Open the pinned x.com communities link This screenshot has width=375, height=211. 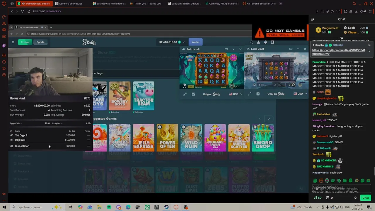[338, 52]
